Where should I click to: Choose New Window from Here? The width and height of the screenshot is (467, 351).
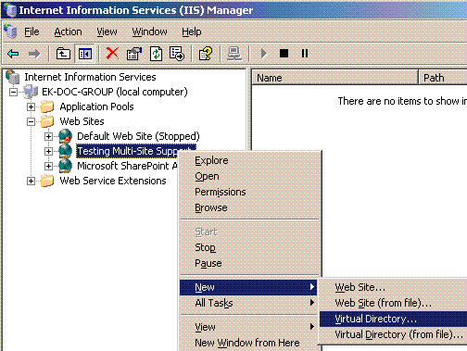pos(248,343)
